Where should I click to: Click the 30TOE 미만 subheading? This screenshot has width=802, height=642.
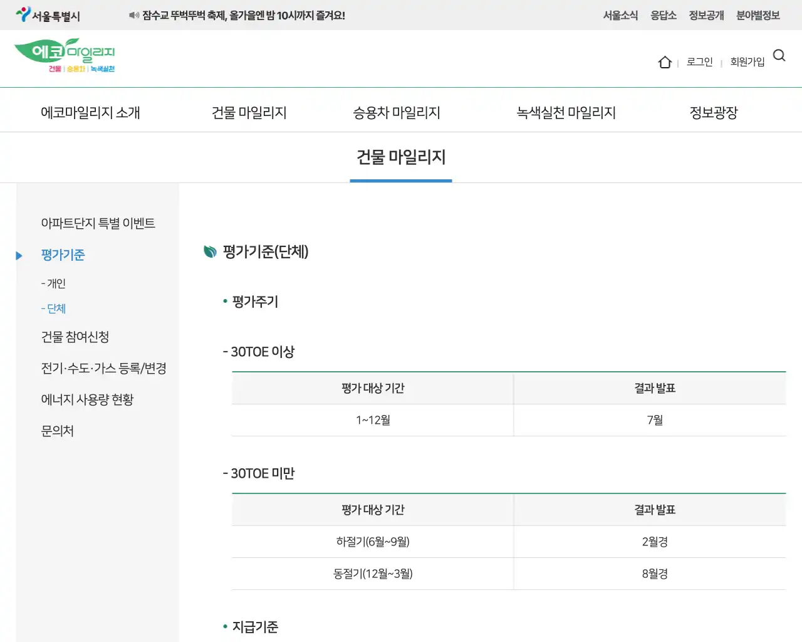pos(259,473)
